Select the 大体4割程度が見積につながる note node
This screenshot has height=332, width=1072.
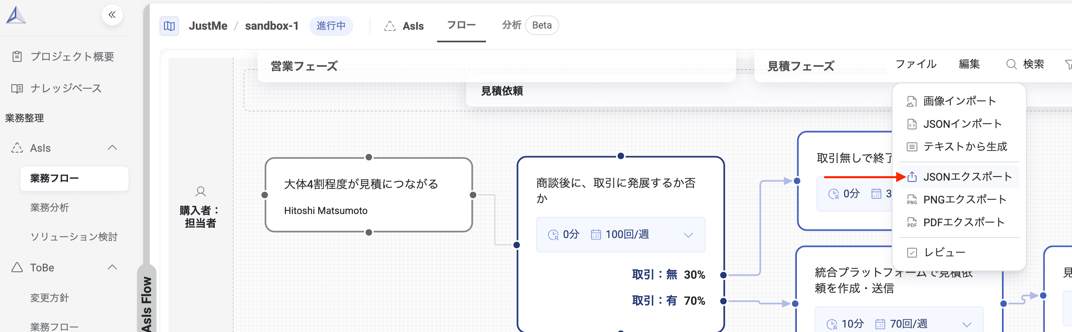[x=369, y=195]
